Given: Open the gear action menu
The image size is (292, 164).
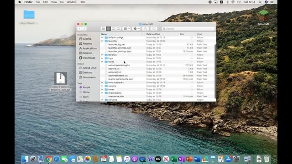Looking at the screenshot, I should click(x=137, y=29).
